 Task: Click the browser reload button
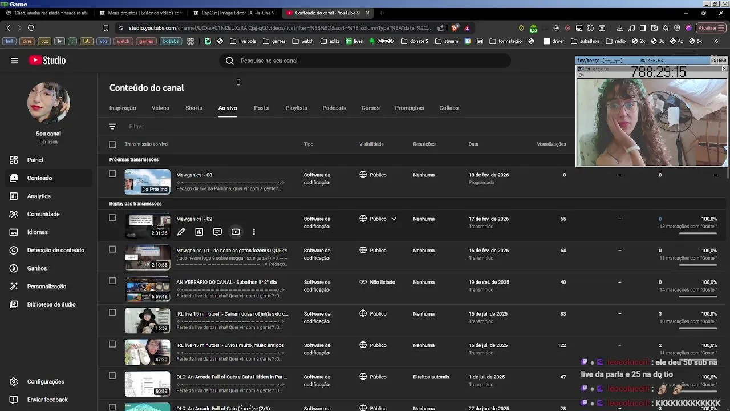tap(31, 27)
